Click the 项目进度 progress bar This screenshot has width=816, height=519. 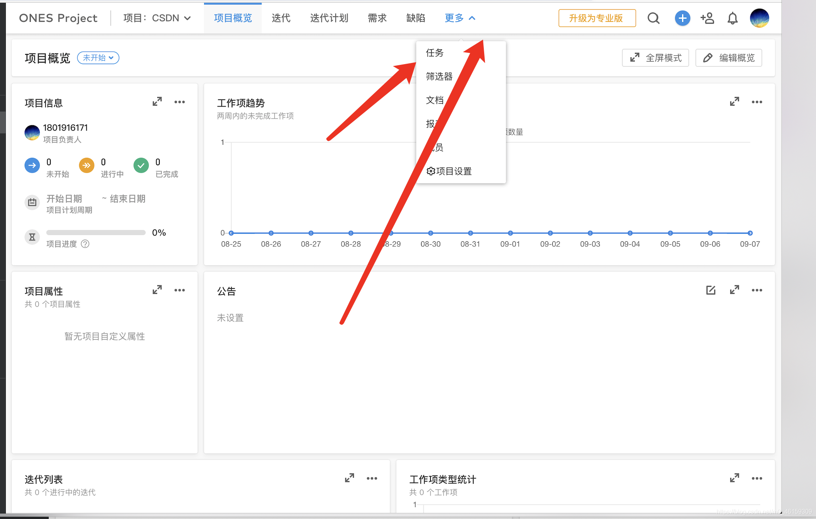[x=96, y=232]
